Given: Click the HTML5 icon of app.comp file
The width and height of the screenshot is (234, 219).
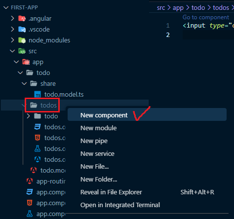Looking at the screenshot, I should pyautogui.click(x=30, y=203).
